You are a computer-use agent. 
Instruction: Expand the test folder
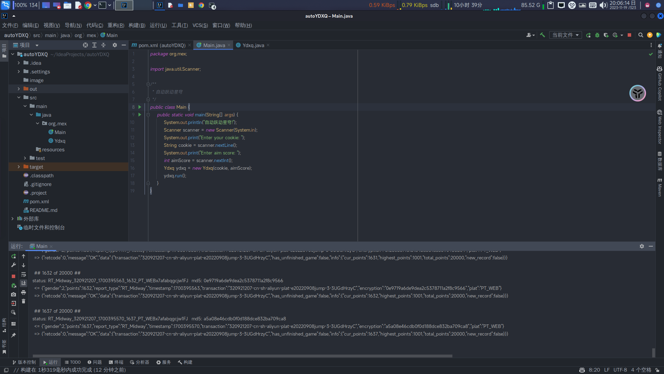pos(25,158)
